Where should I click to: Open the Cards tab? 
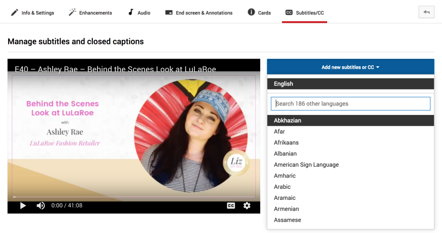[x=259, y=12]
